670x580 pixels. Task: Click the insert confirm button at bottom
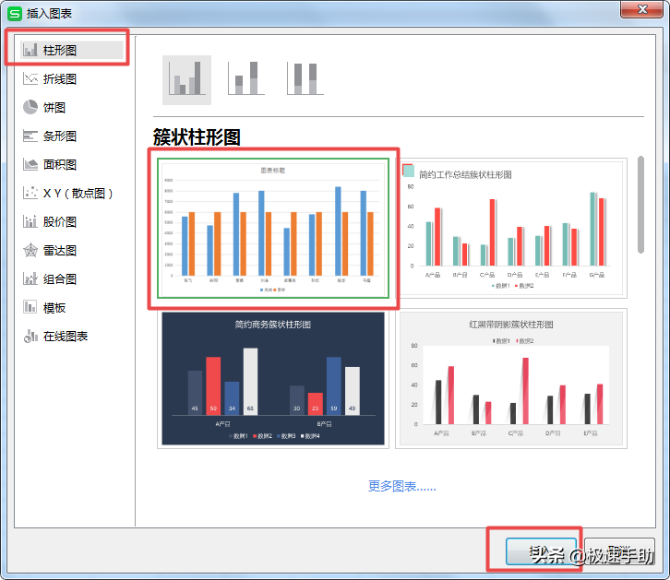point(542,551)
